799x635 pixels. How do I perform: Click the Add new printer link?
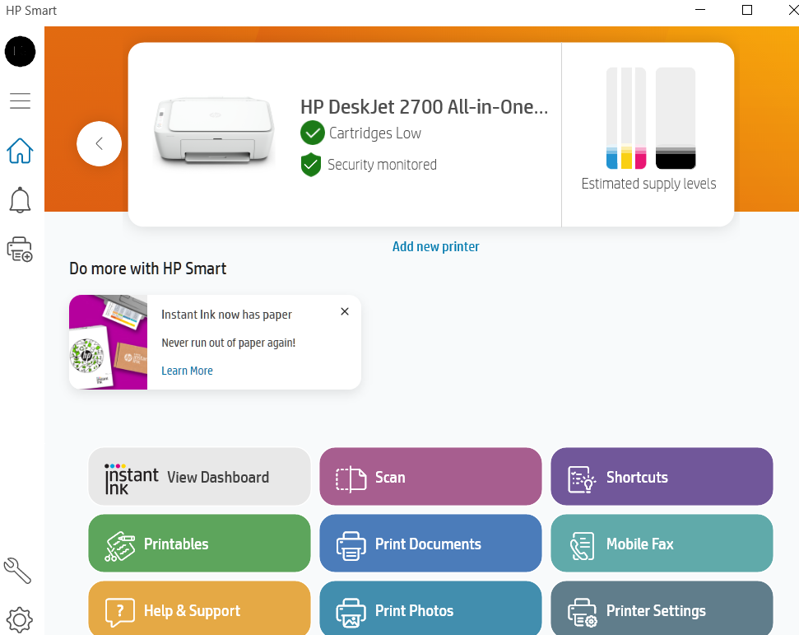(x=435, y=246)
